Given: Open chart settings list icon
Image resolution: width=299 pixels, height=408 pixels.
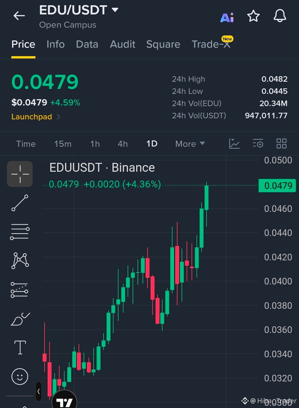Looking at the screenshot, I should click(258, 143).
